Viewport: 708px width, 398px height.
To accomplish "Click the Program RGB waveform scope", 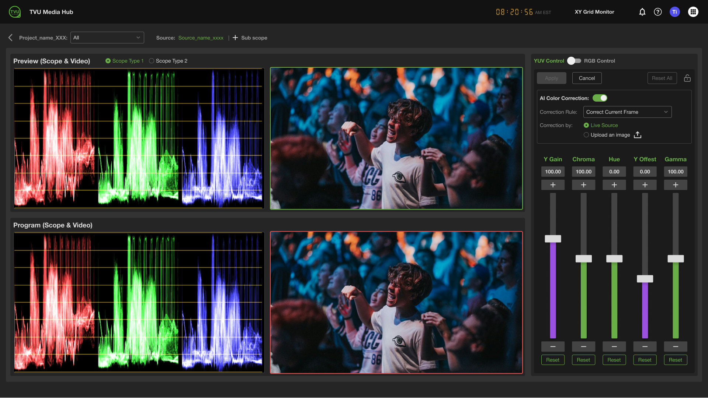I will pyautogui.click(x=139, y=303).
